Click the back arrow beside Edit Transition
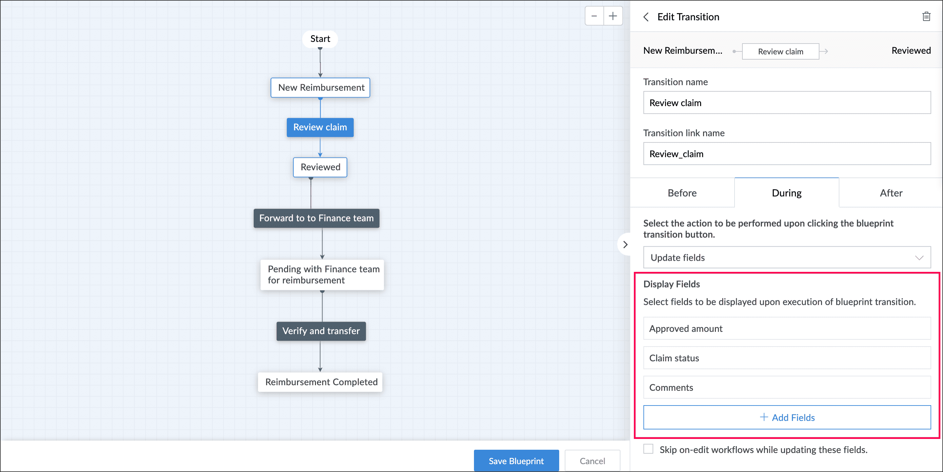943x472 pixels. point(646,17)
